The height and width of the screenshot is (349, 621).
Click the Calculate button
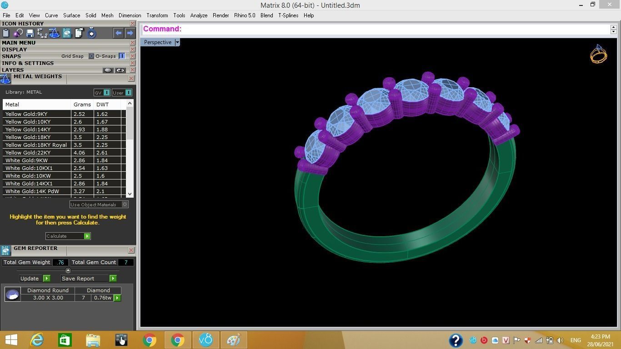(68, 236)
